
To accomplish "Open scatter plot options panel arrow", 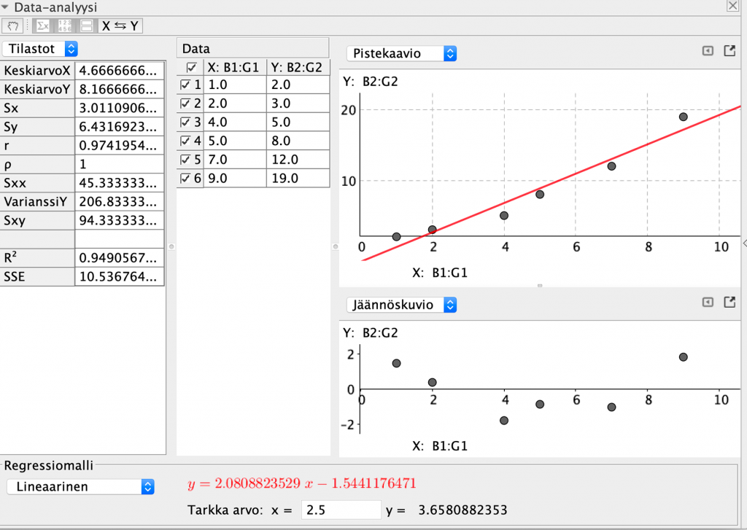I will tap(708, 50).
